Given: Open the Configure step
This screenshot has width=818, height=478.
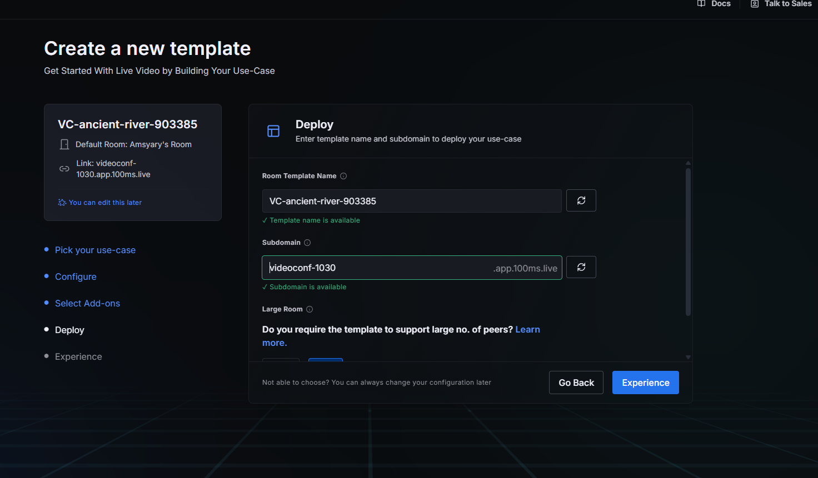Looking at the screenshot, I should pyautogui.click(x=76, y=276).
